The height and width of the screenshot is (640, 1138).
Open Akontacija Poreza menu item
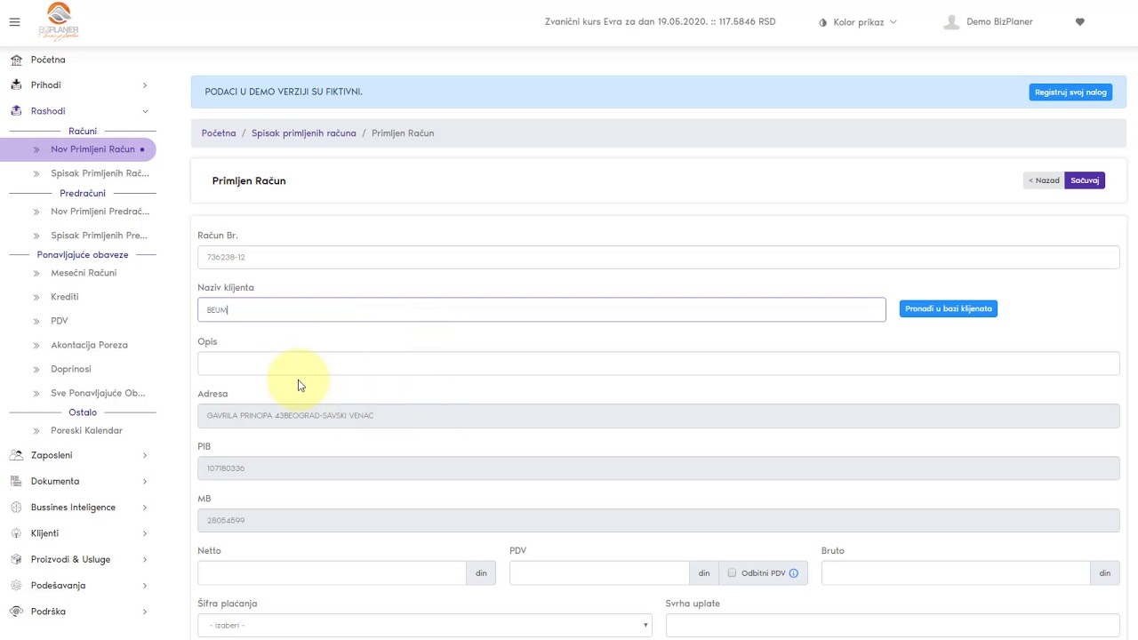click(x=89, y=345)
